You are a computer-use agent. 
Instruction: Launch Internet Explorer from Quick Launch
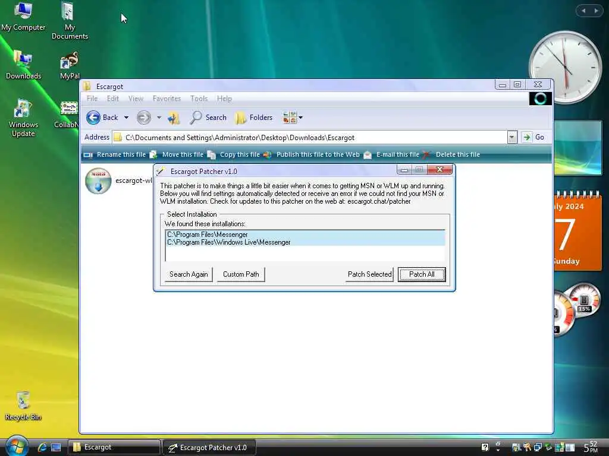click(x=42, y=448)
